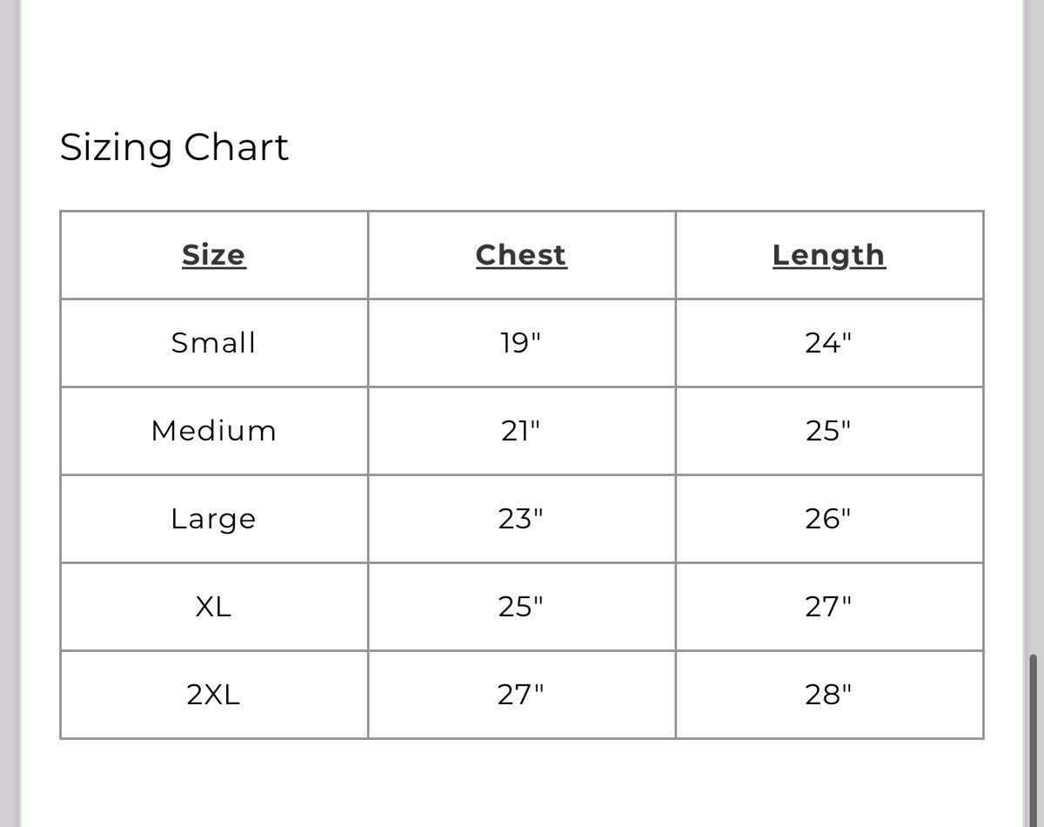This screenshot has width=1044, height=827.
Task: Click the 27" length value for XL
Action: 829,607
